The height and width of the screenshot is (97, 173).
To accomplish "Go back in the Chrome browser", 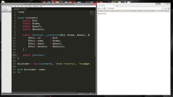I will (x=99, y=8).
